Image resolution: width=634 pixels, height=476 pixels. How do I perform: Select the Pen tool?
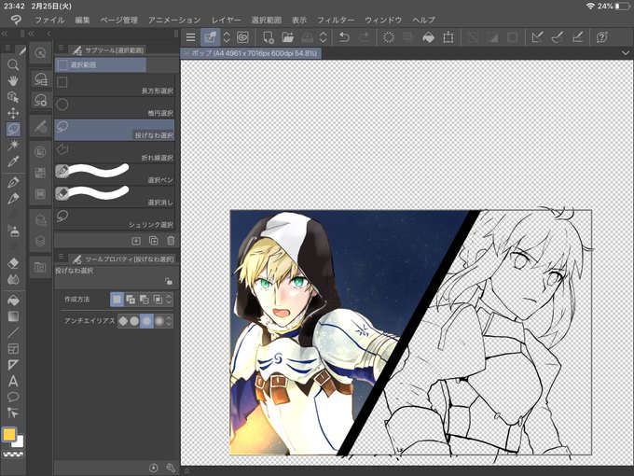point(13,182)
